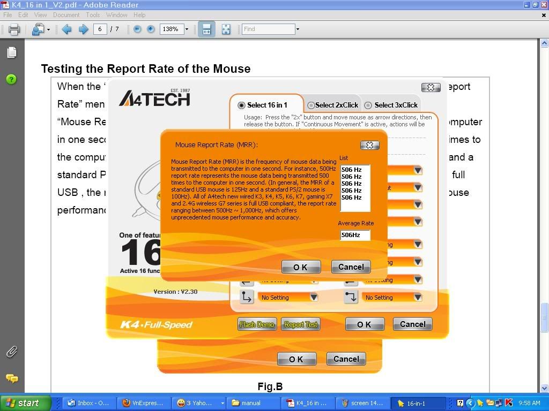Click the down-then-right gesture arrow icon
Image resolution: width=549 pixels, height=411 pixels.
pyautogui.click(x=247, y=297)
